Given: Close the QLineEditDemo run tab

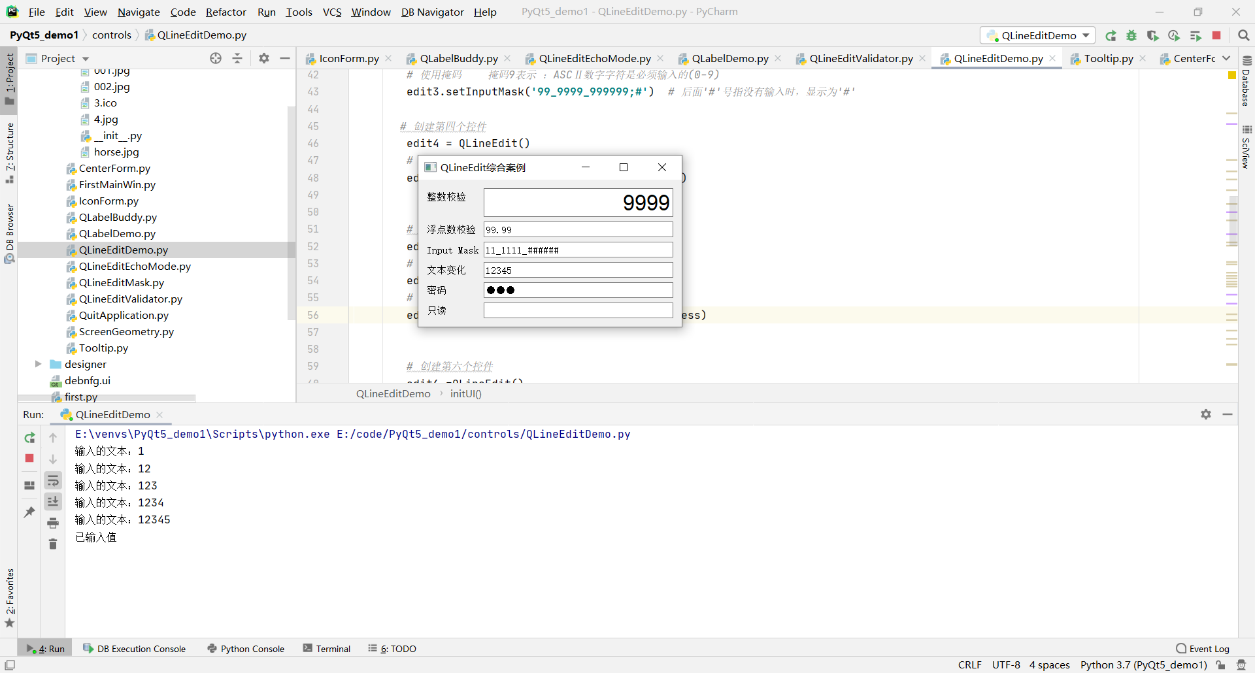Looking at the screenshot, I should tap(159, 414).
